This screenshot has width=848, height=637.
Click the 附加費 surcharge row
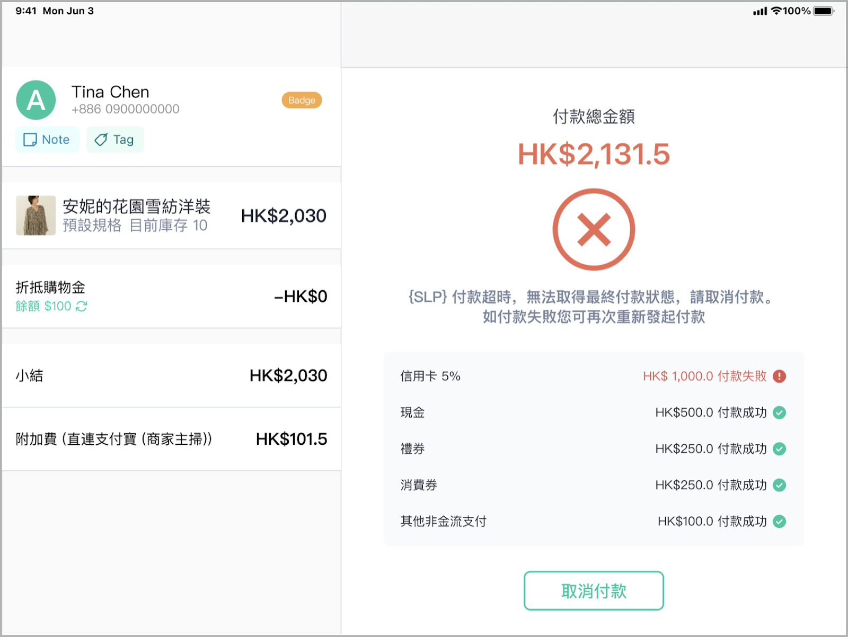[x=171, y=439]
